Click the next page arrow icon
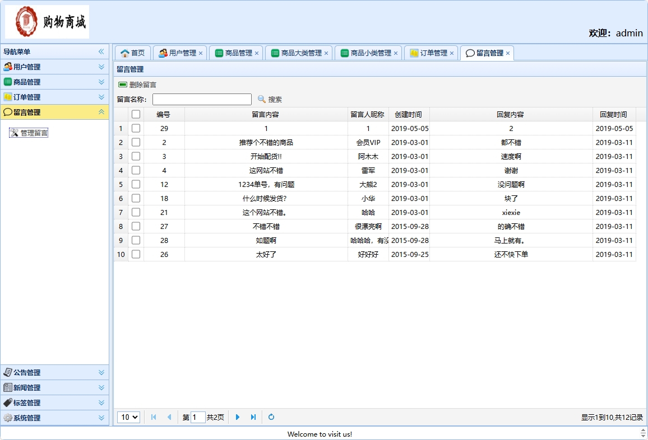The image size is (648, 440). tap(238, 417)
